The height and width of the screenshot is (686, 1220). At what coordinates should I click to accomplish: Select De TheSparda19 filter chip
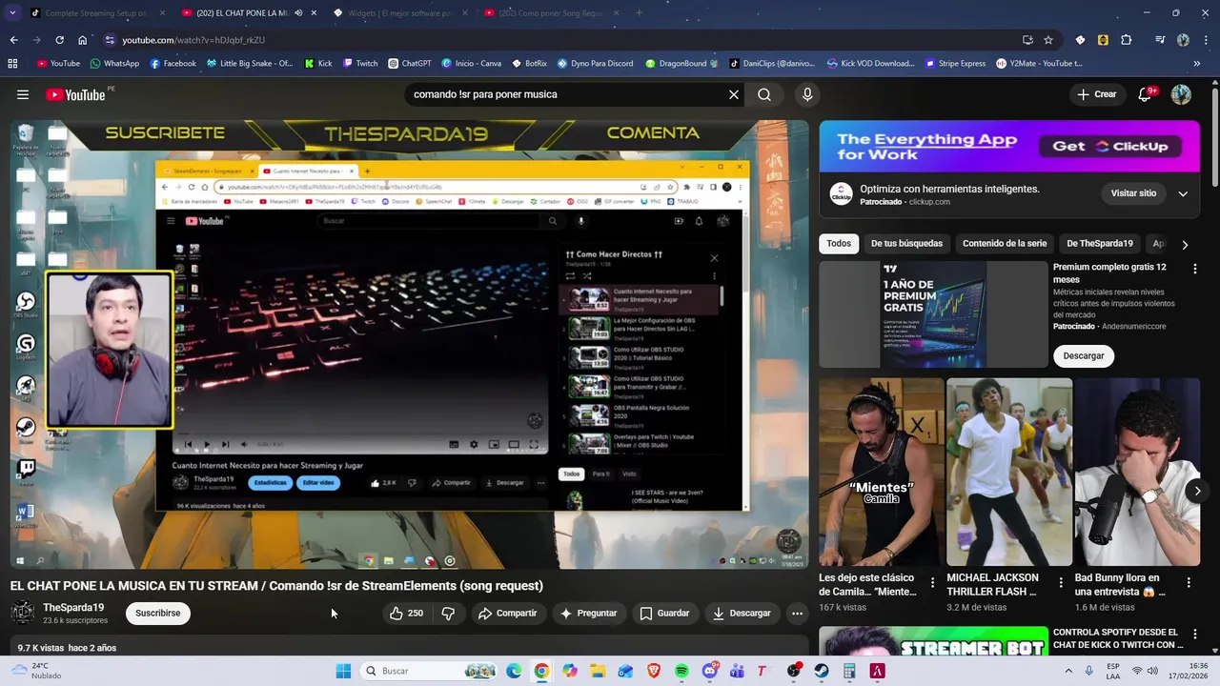1100,243
